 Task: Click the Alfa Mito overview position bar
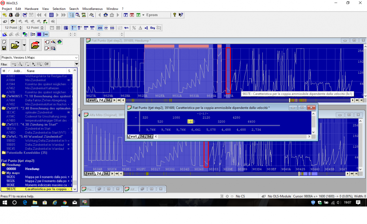pos(234,174)
